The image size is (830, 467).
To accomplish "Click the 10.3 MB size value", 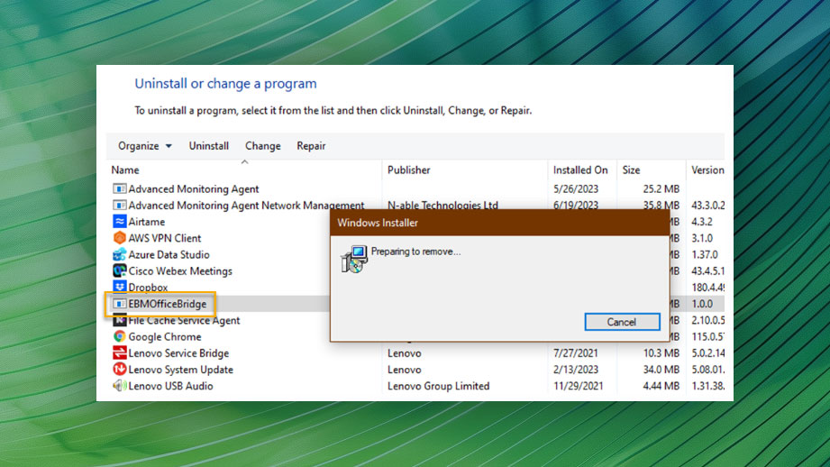I will 661,353.
